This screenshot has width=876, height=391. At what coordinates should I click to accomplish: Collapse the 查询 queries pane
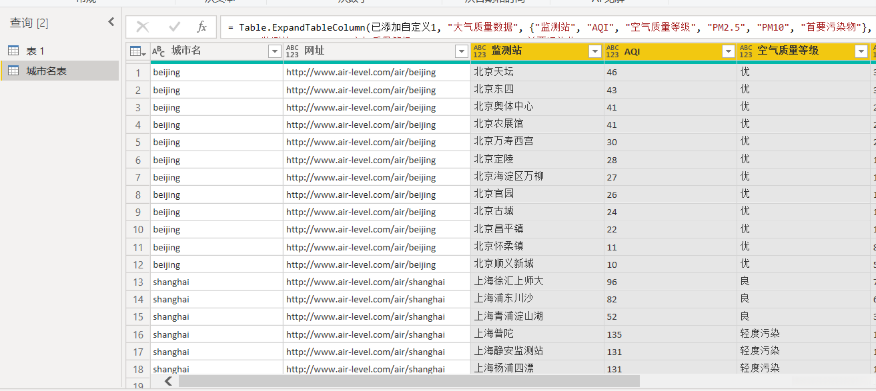pos(111,22)
